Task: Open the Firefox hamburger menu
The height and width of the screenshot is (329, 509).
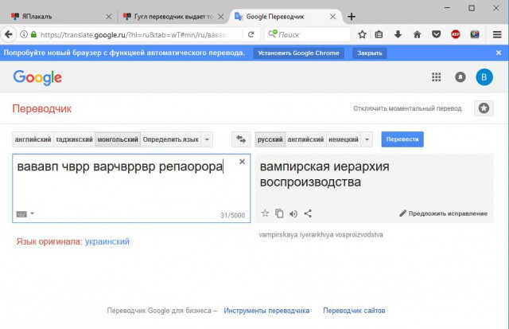Action: tap(497, 34)
